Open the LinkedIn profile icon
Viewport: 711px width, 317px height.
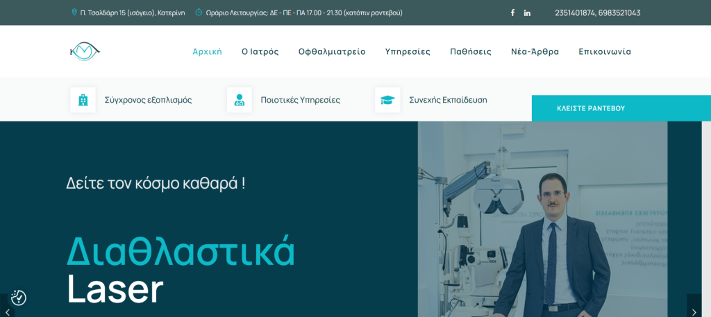tap(527, 12)
